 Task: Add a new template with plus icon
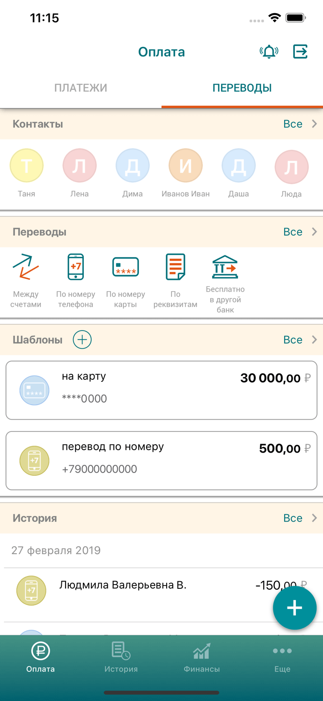(82, 339)
